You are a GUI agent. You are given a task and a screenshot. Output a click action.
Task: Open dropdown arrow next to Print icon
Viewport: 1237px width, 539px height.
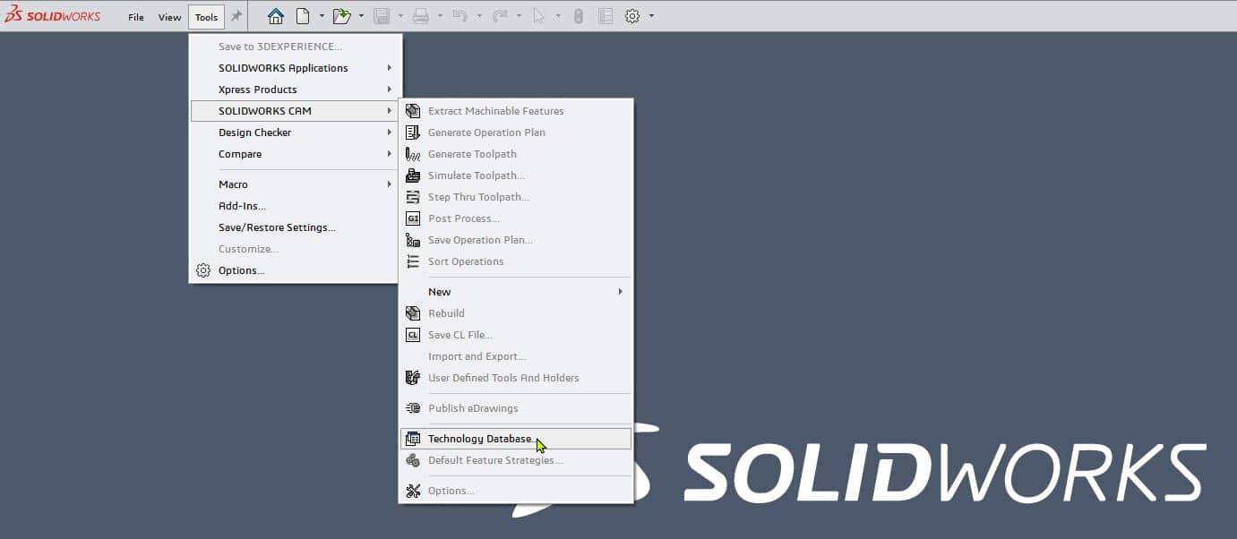440,16
